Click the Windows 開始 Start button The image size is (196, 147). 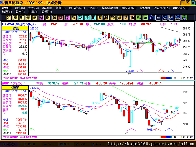(x=9, y=144)
